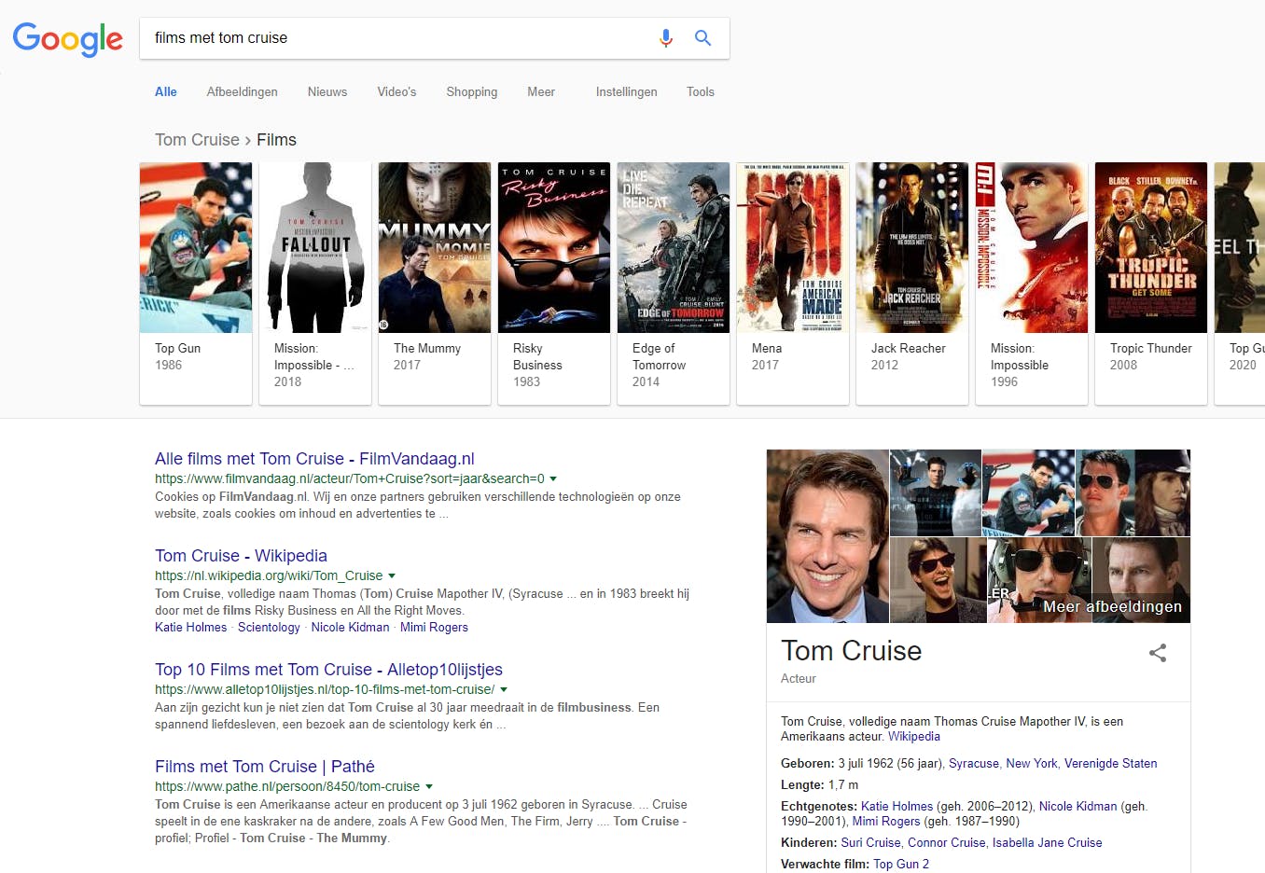Image resolution: width=1265 pixels, height=873 pixels.
Task: Open the Jack Reacher 2012 card
Action: click(912, 284)
